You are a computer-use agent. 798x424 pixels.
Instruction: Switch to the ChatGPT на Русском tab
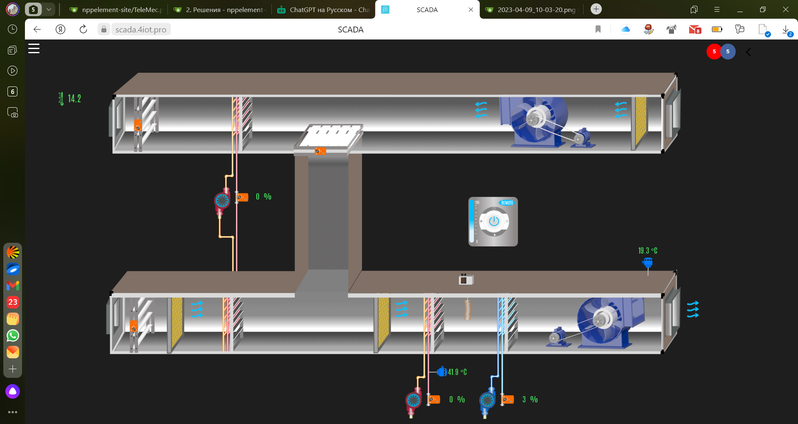[x=324, y=10]
